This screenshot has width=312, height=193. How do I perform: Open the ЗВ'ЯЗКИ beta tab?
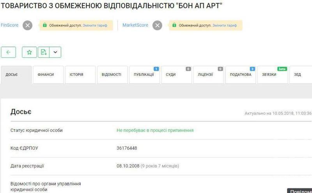(273, 75)
